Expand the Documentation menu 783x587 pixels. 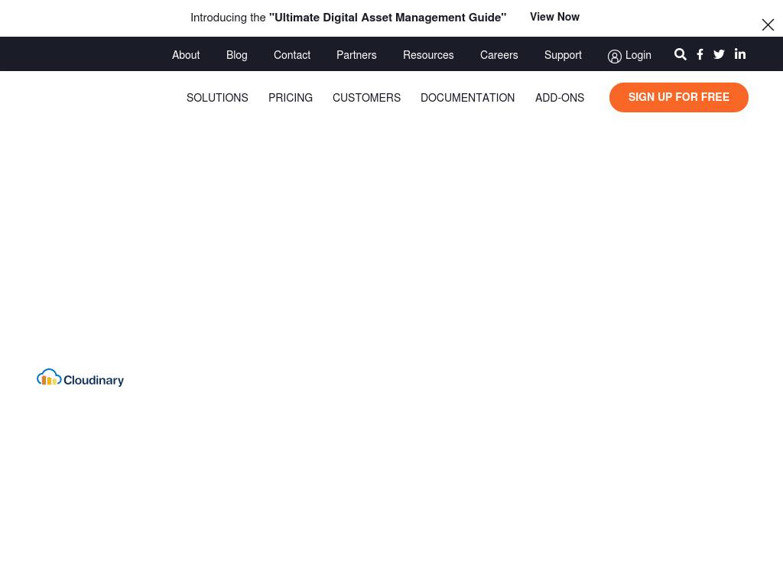click(467, 98)
